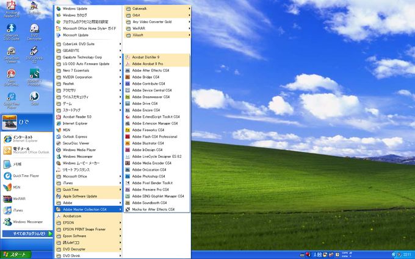Open the QuickTime folder entry
Screen dimensions: 415x259
[88, 190]
